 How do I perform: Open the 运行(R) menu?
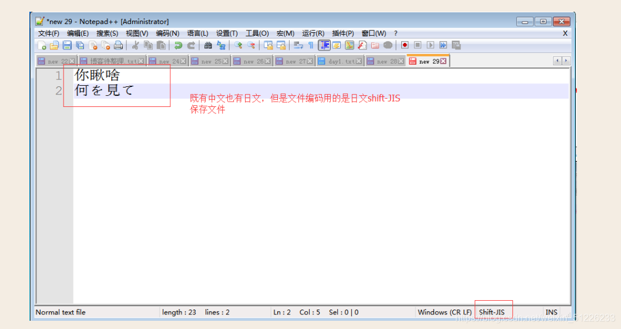[x=313, y=33]
